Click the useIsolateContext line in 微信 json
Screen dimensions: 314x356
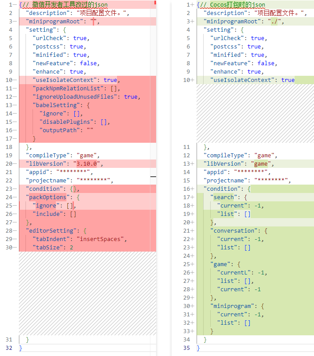tap(77, 80)
